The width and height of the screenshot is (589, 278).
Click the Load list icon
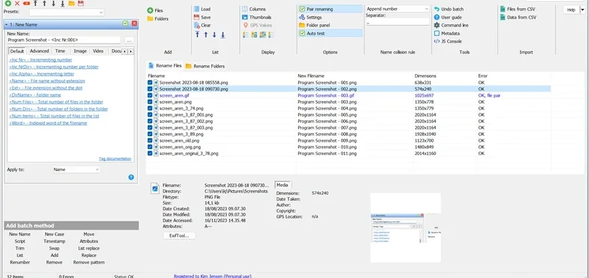pyautogui.click(x=197, y=9)
